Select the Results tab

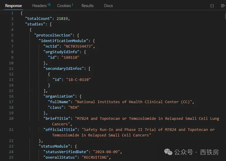[88, 6]
